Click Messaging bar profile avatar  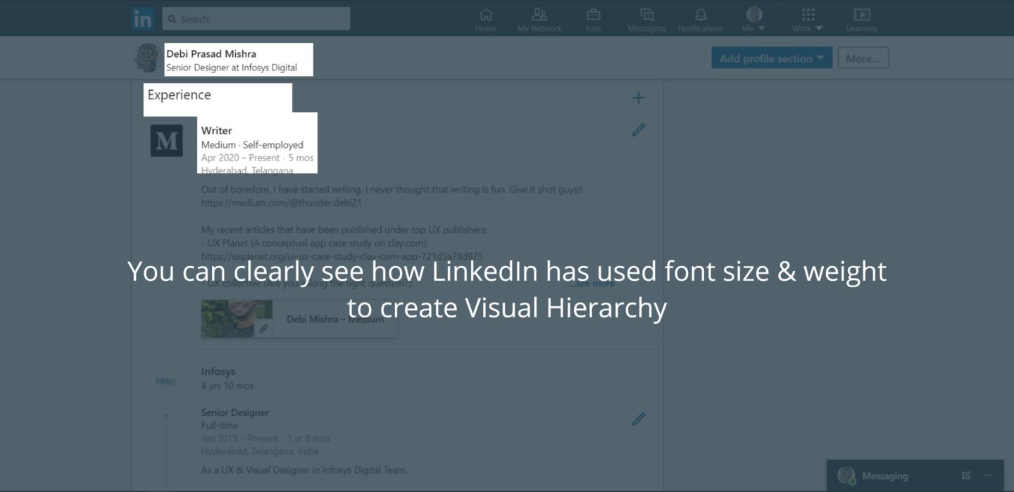tap(846, 475)
